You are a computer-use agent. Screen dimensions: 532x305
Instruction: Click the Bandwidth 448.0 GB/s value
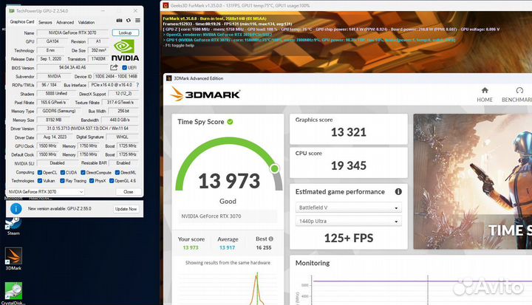120,120
